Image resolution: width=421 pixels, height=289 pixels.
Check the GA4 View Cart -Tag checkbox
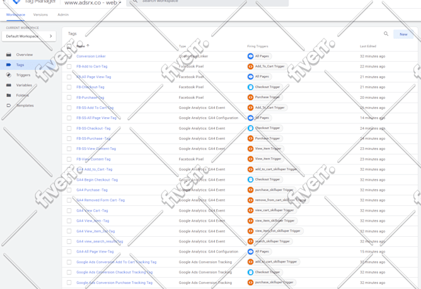point(69,210)
